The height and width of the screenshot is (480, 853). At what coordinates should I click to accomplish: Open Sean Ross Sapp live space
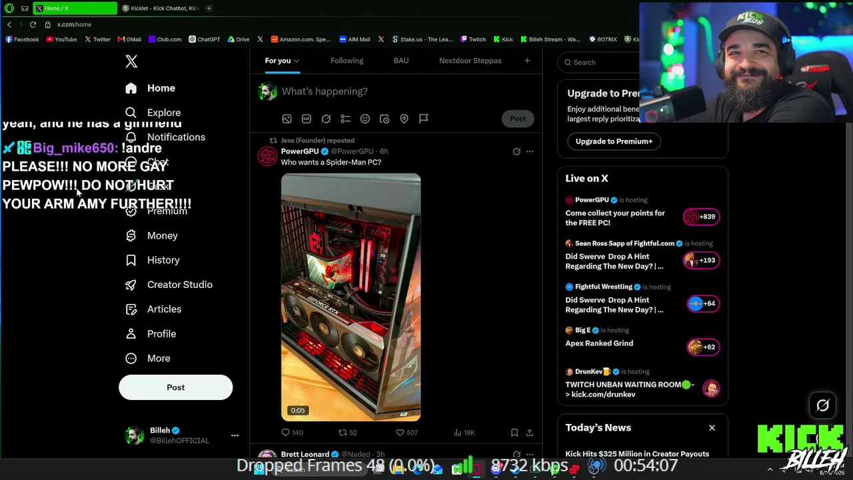coord(642,255)
